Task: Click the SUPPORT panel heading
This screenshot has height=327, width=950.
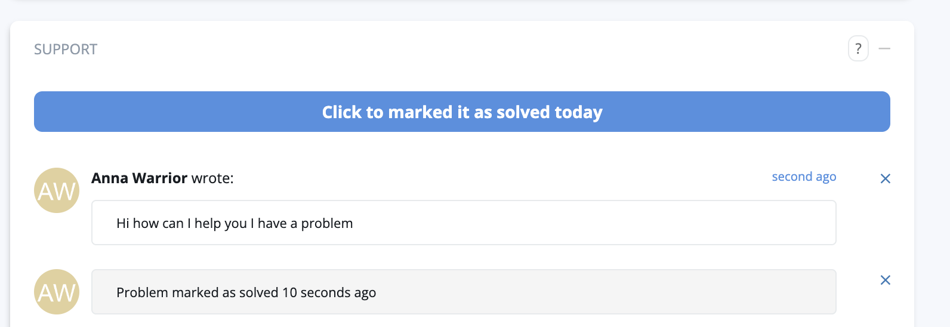Action: pos(66,49)
